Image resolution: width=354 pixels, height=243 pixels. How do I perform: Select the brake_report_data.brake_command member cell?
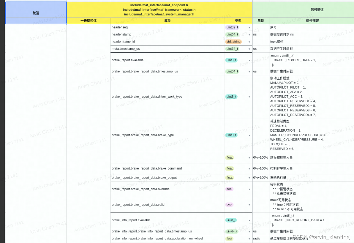(167, 168)
